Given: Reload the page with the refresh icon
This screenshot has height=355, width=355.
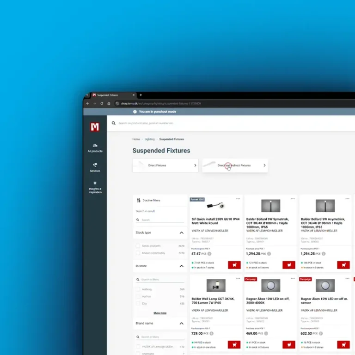Looking at the screenshot, I should [102, 104].
